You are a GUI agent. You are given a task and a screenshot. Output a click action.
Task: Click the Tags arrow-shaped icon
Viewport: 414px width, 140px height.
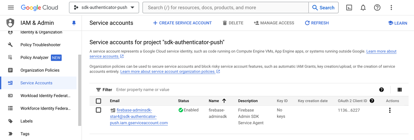(10, 134)
